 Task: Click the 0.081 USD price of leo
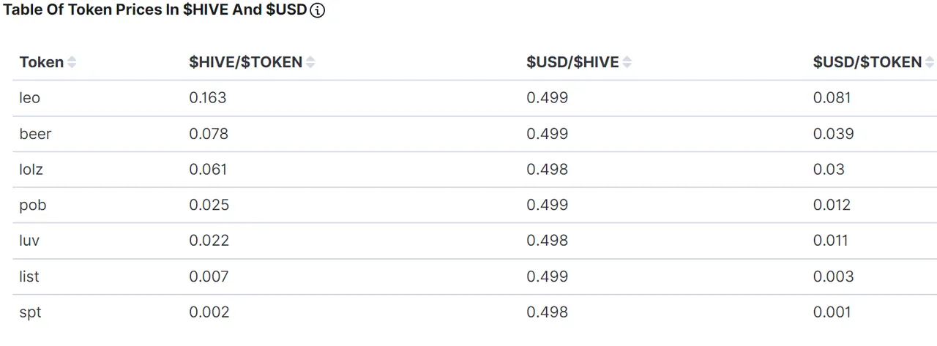click(x=832, y=97)
